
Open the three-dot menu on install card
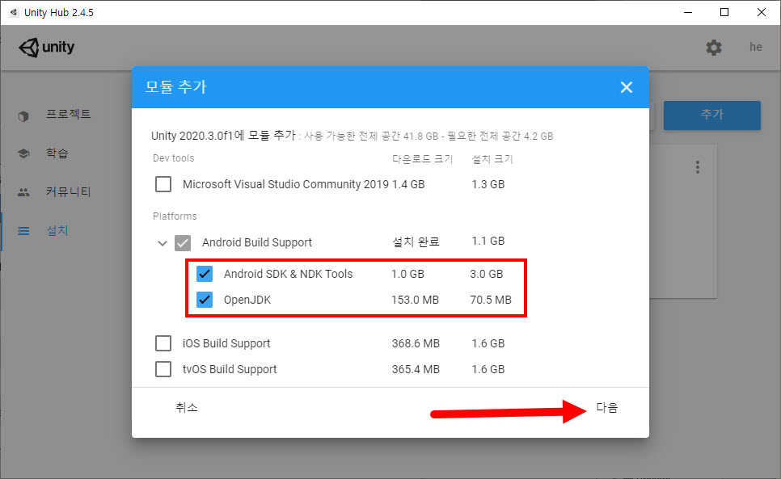tap(697, 167)
